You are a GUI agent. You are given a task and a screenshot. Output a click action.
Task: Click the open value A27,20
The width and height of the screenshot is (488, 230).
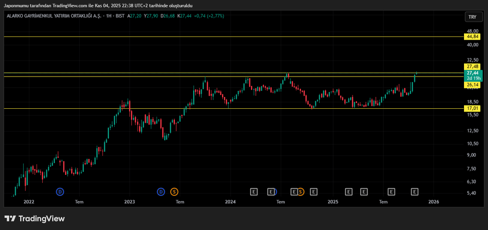click(134, 16)
